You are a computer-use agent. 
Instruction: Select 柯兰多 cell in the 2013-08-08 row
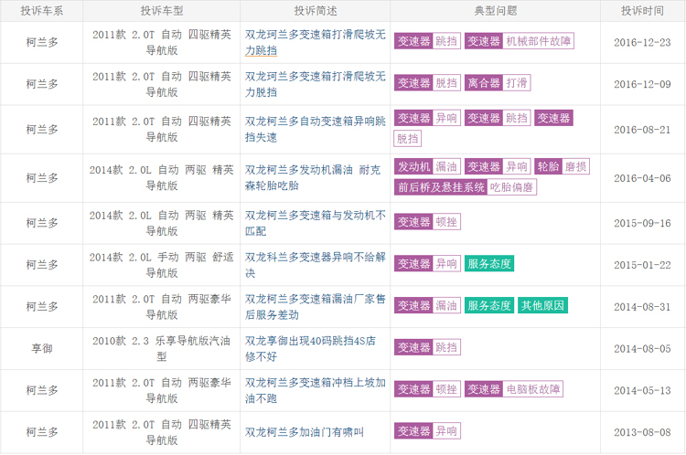click(42, 433)
